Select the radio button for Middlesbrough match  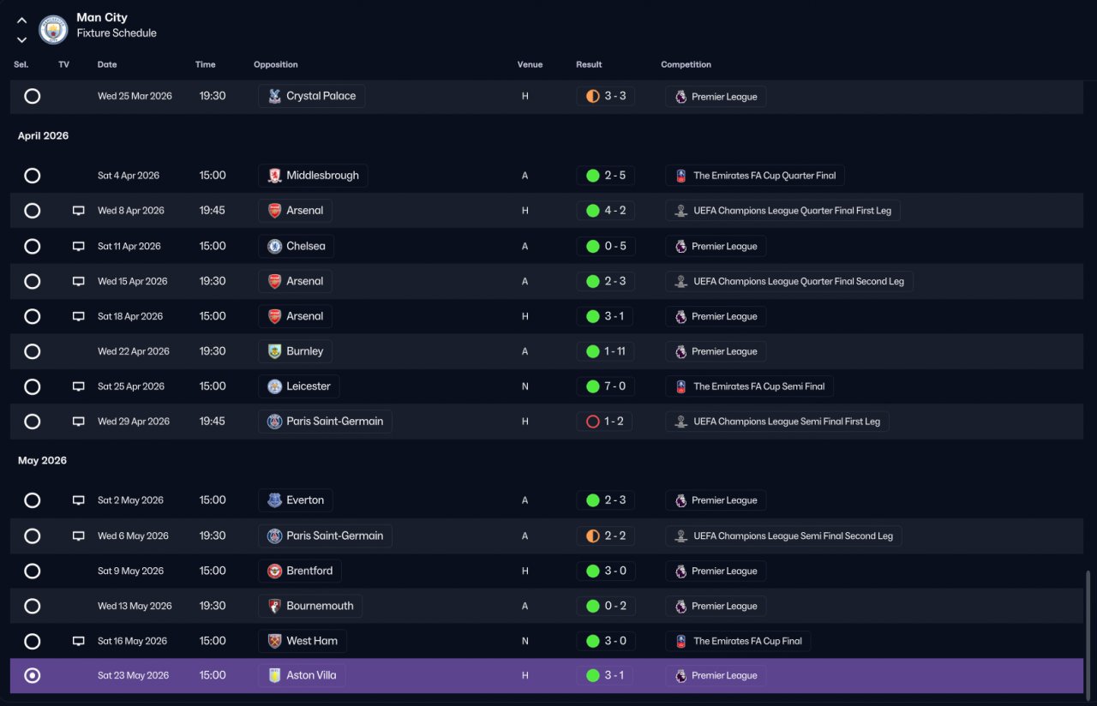32,176
